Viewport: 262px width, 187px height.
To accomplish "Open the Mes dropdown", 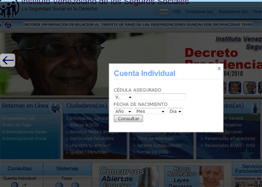I will (x=150, y=111).
